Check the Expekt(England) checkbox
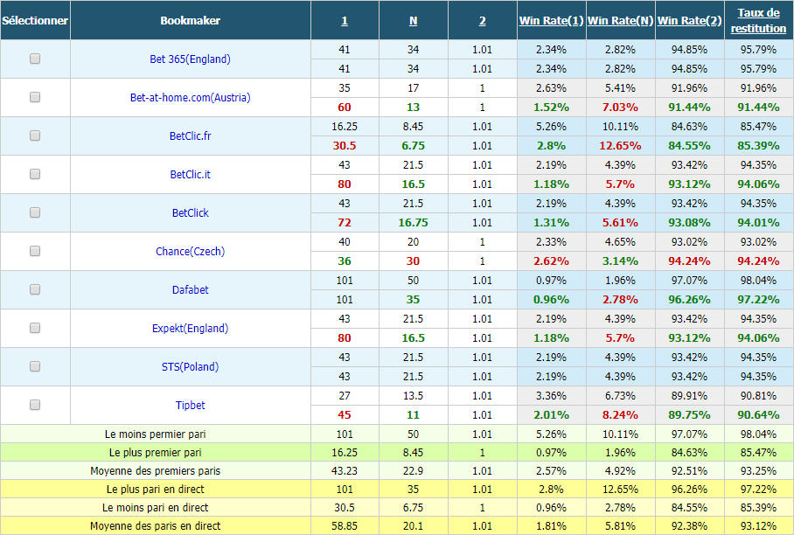 pyautogui.click(x=35, y=328)
